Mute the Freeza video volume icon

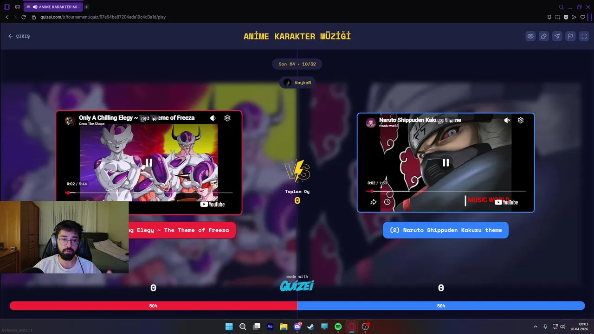tap(213, 118)
